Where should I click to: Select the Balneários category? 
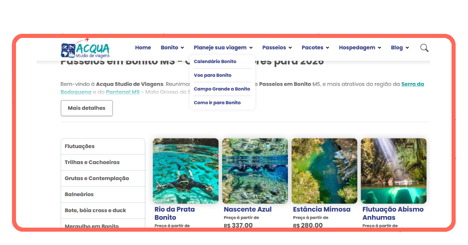click(103, 195)
